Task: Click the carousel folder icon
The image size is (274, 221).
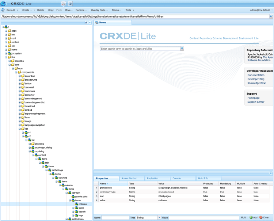Action: pos(23,87)
